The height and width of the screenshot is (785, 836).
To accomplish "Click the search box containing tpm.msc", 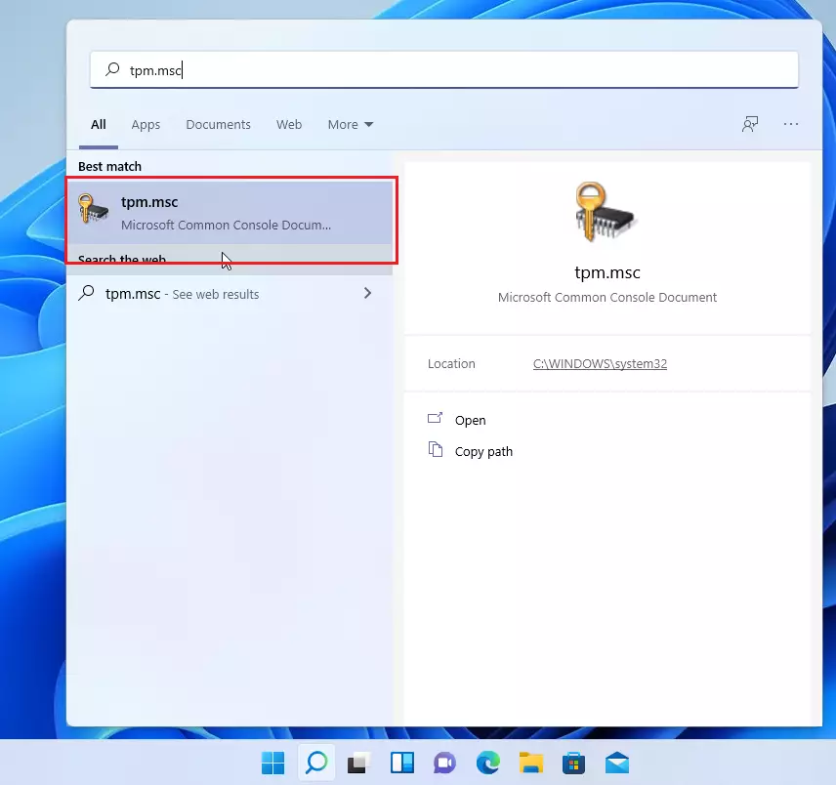I will [x=443, y=70].
